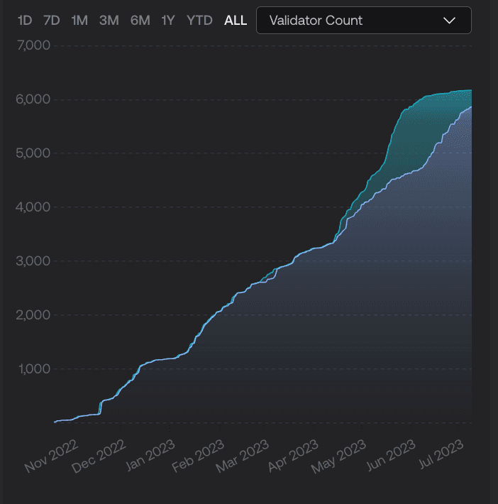Click the Apr 2023 axis label

click(x=294, y=456)
